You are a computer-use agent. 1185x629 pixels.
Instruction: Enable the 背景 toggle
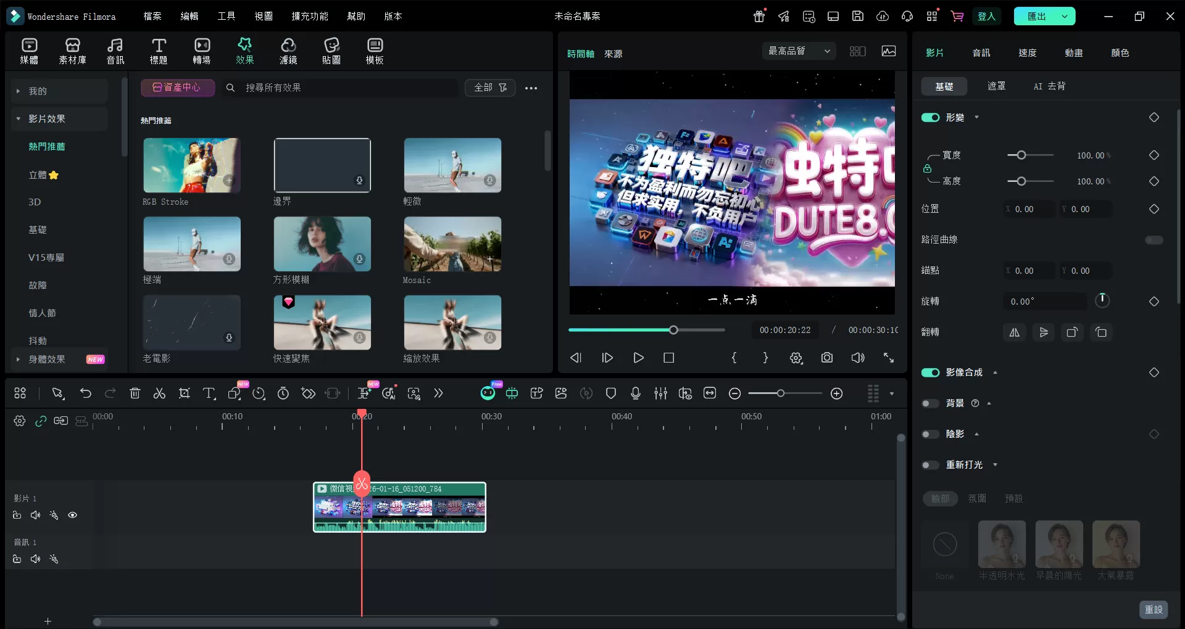coord(930,403)
